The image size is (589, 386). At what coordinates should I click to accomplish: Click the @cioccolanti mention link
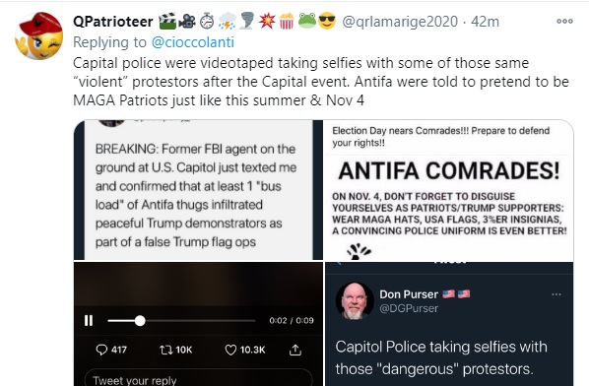coord(193,42)
